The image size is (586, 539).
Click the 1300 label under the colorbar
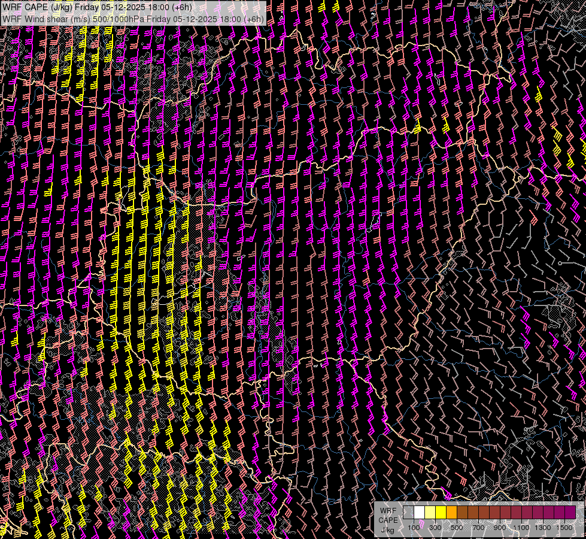(543, 528)
